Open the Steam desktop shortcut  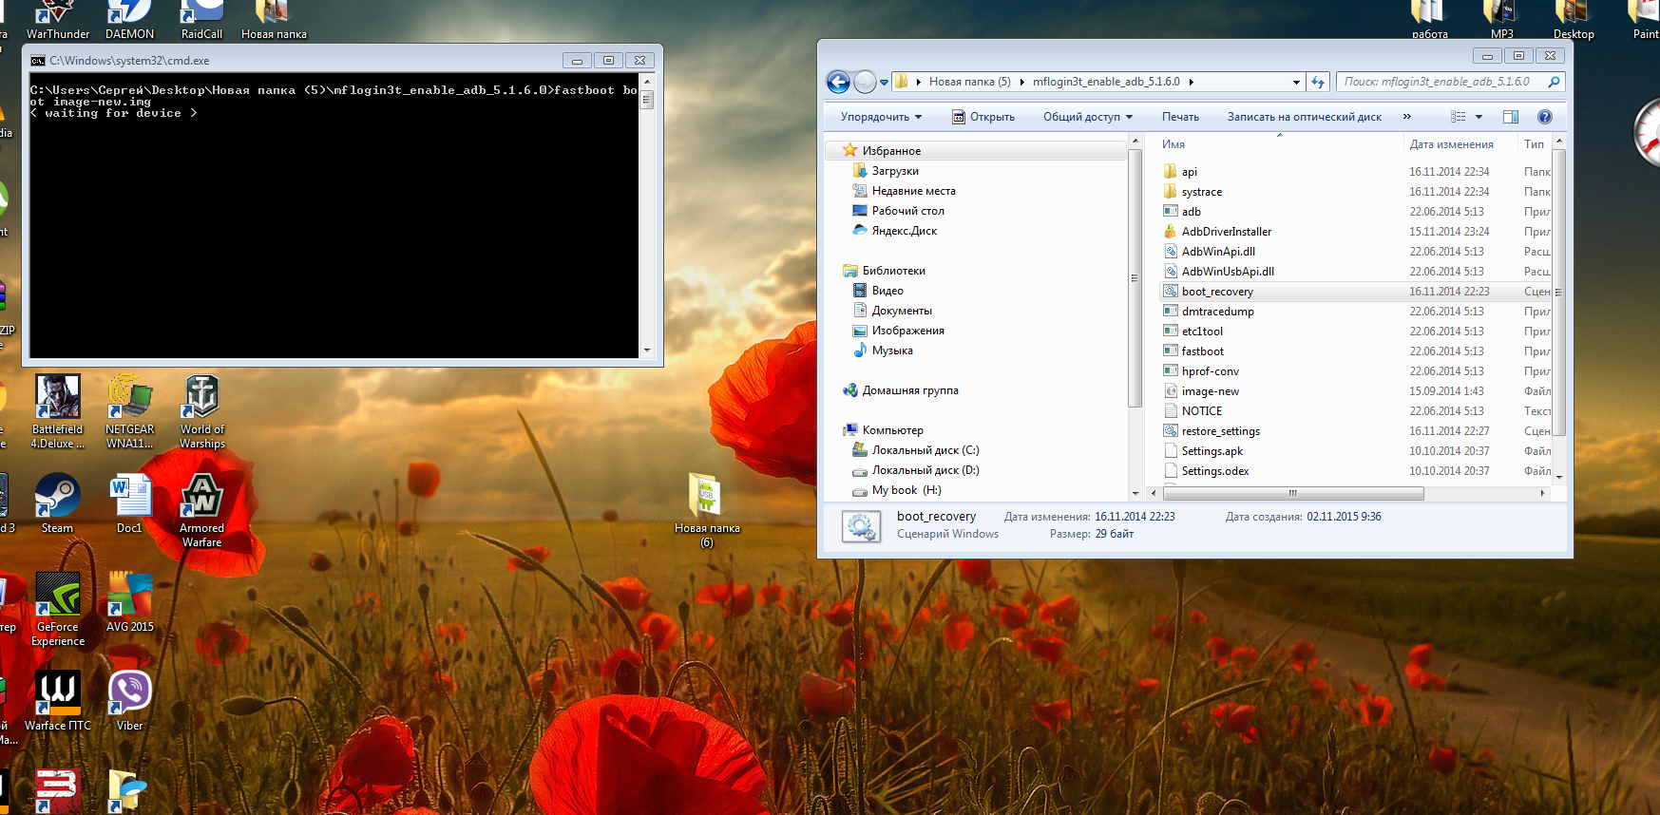[57, 503]
